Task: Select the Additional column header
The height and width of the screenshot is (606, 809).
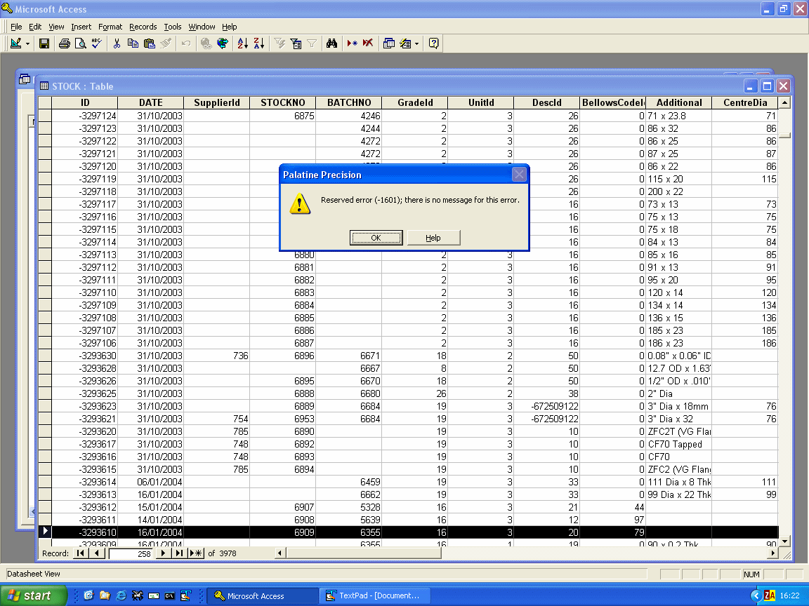Action: 678,102
